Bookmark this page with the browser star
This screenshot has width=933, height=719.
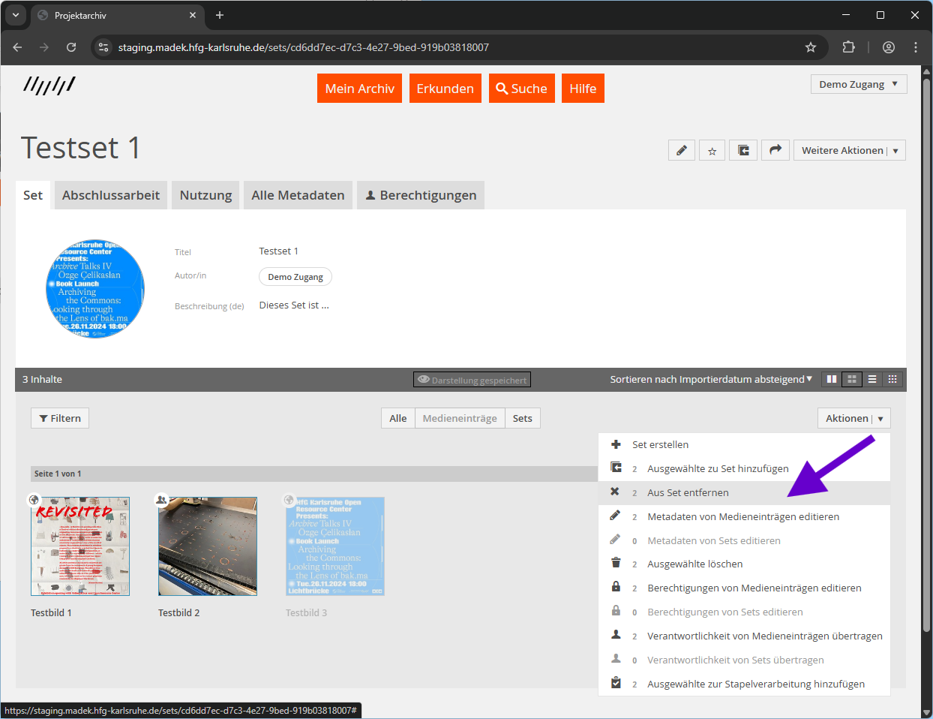[x=811, y=47]
